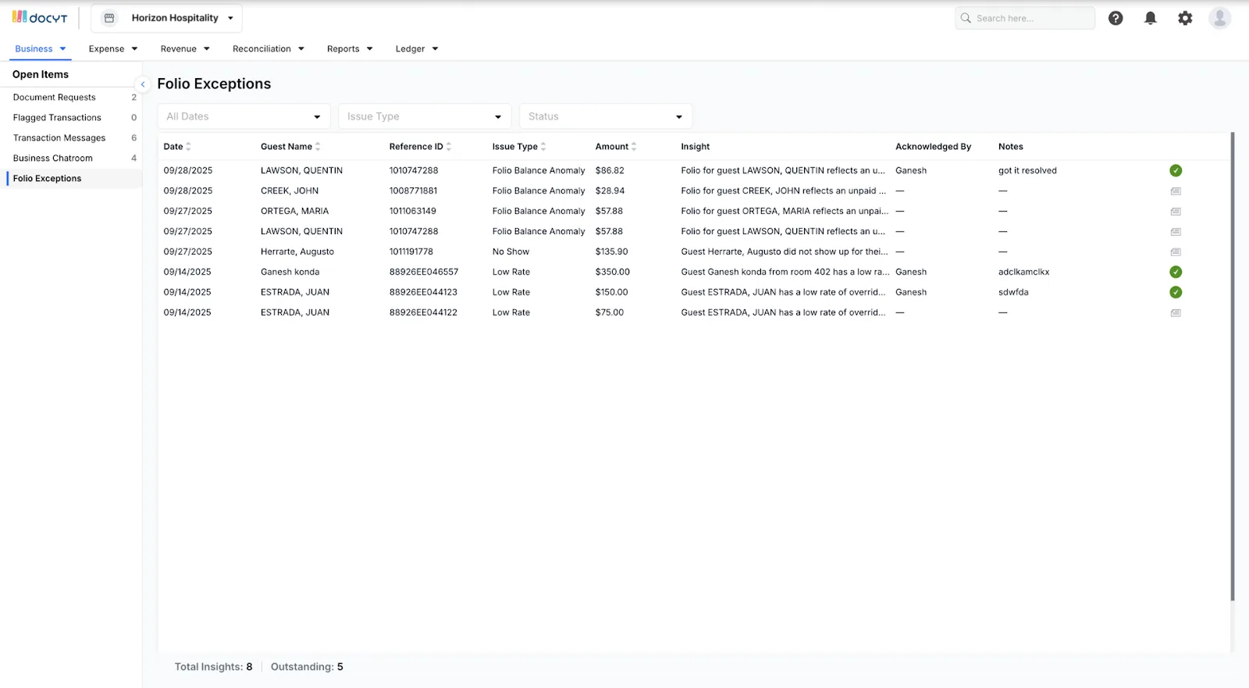Click the Search here field
1249x688 pixels.
click(1025, 18)
